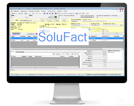Open the Ventanas menu
The width and height of the screenshot is (134, 106).
(x=59, y=11)
